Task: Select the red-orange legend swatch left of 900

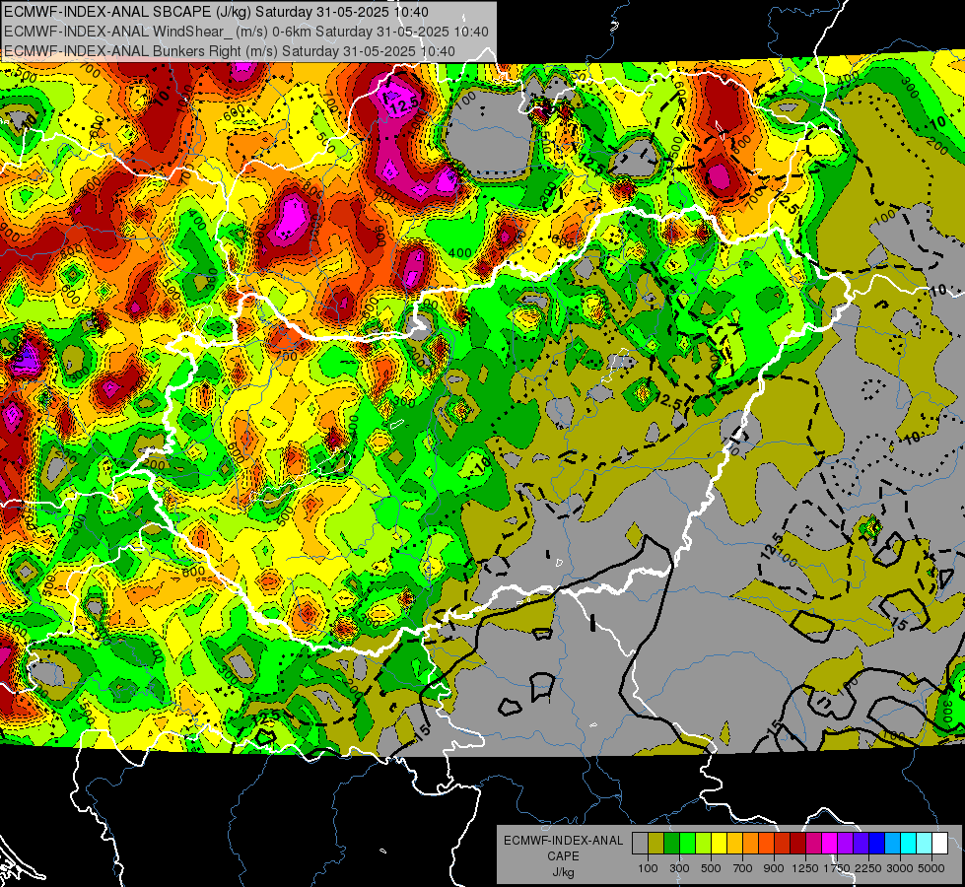Action: 766,844
